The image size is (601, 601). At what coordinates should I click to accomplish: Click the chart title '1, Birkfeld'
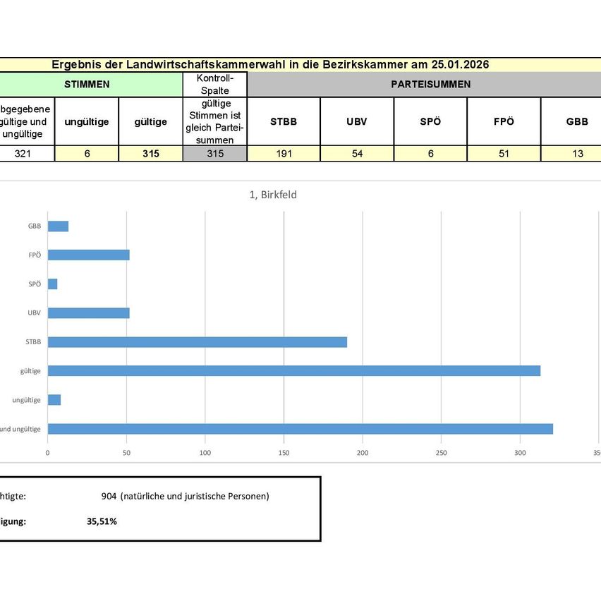[273, 195]
